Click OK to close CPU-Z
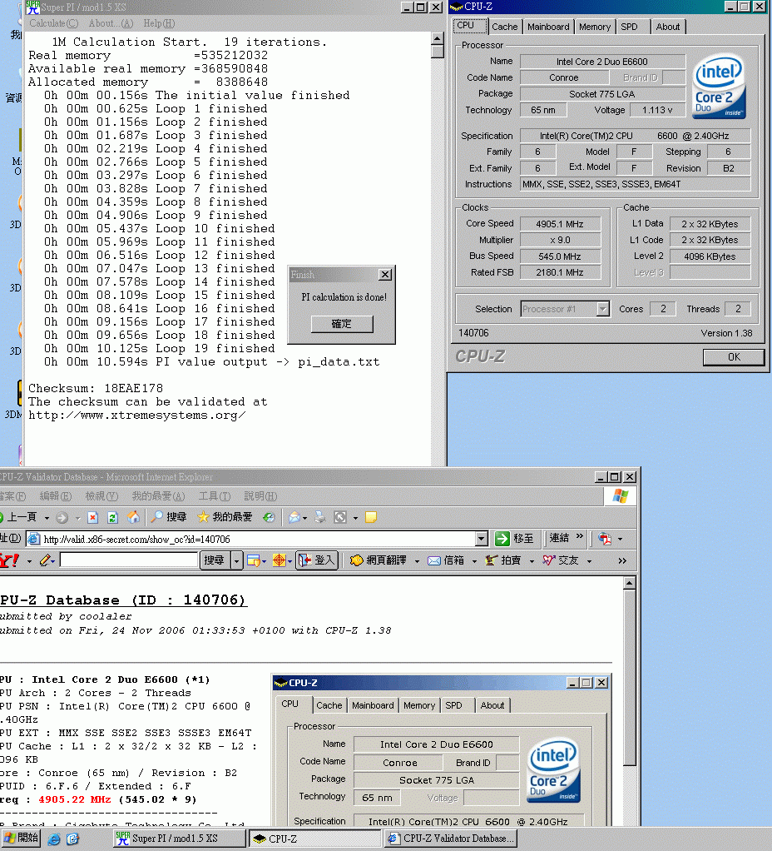 click(732, 356)
